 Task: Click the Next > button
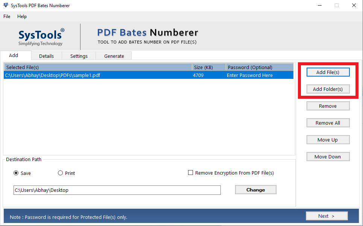(x=327, y=216)
